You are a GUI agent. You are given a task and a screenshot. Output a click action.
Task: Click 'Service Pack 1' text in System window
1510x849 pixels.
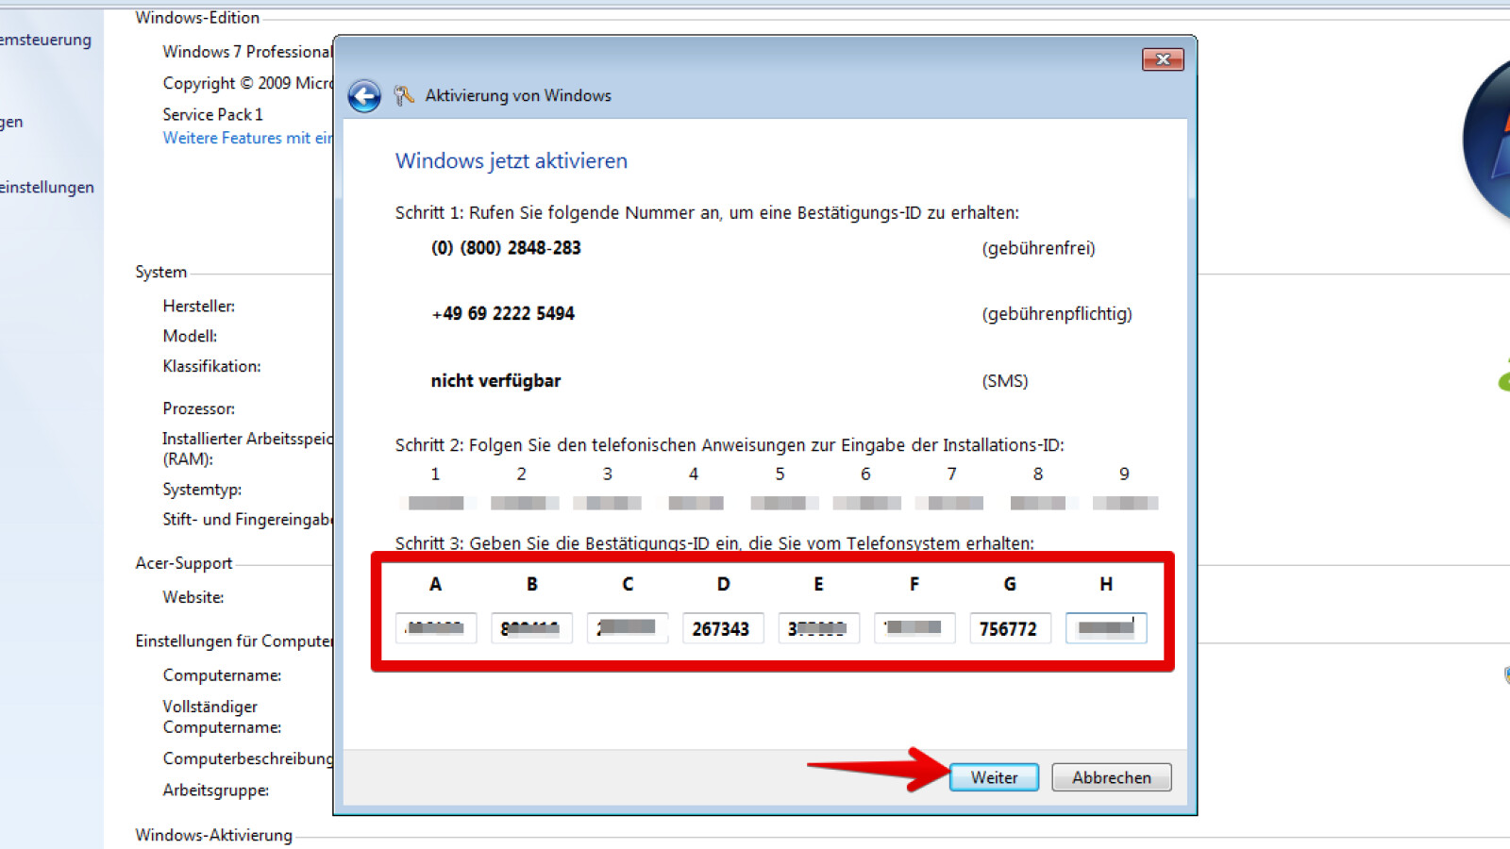click(212, 114)
